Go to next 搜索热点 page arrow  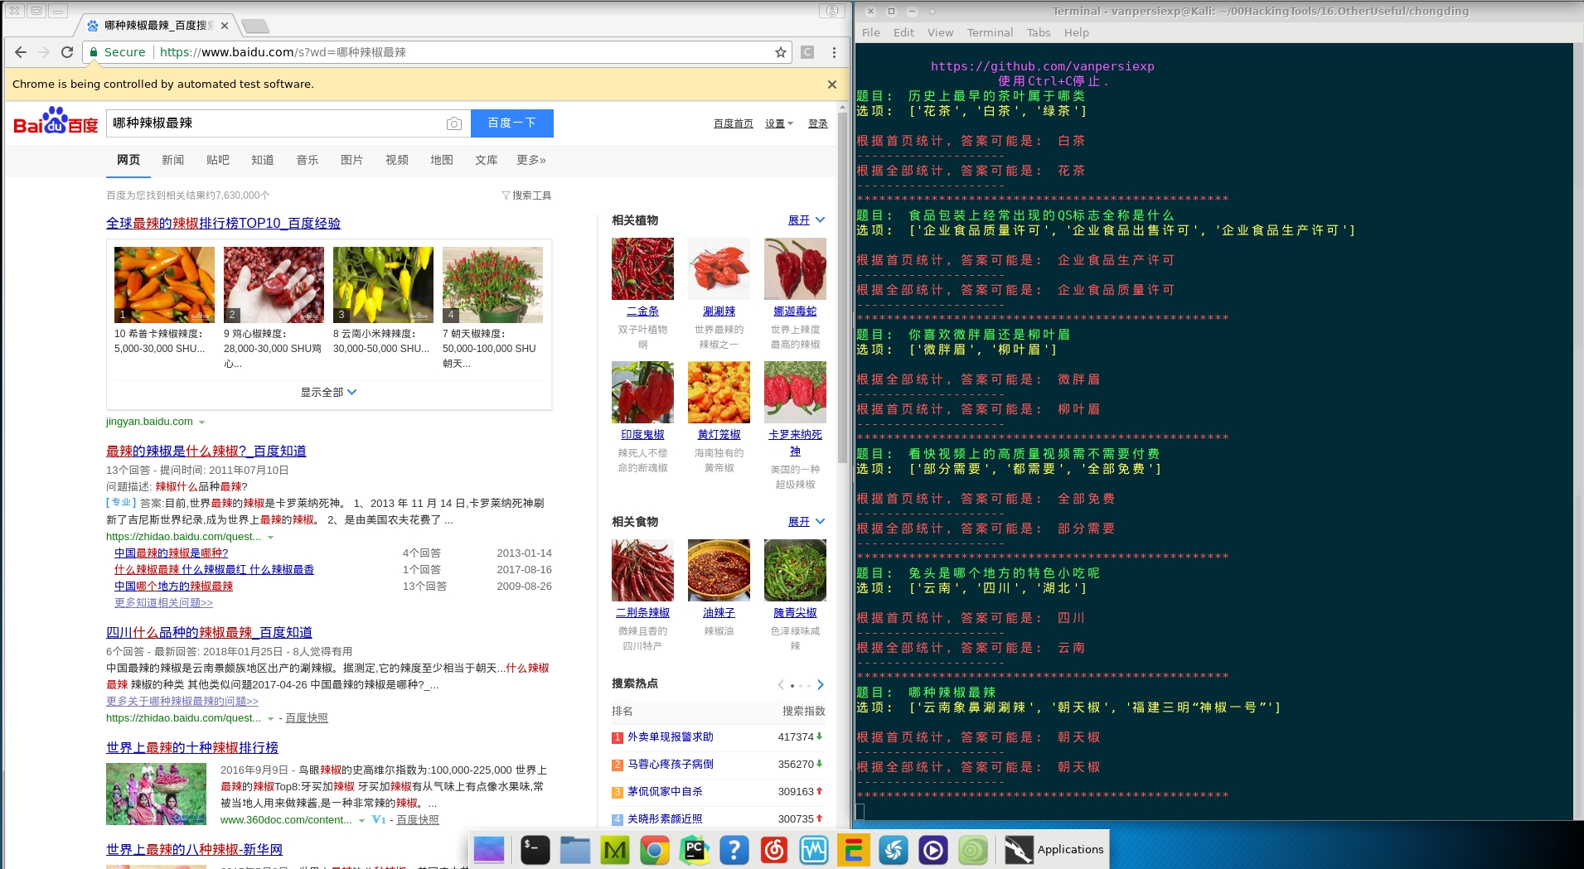(x=821, y=685)
